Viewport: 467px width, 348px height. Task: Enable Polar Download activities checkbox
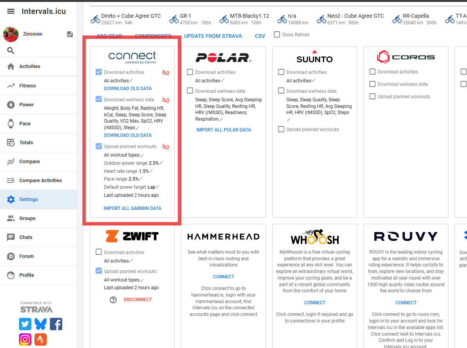pos(190,72)
